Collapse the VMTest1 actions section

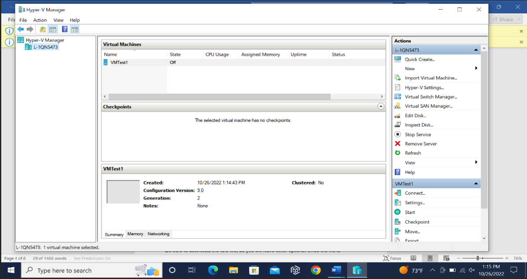pyautogui.click(x=476, y=184)
